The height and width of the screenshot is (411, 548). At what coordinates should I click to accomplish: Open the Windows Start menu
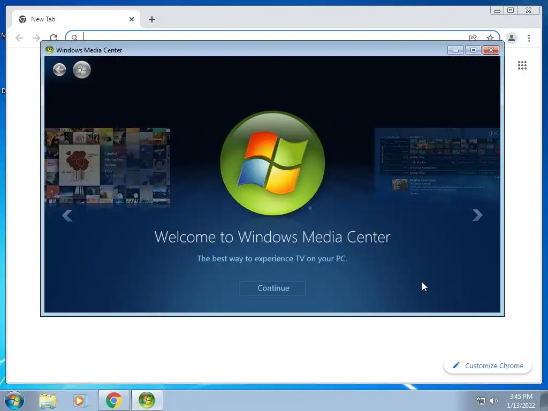pos(14,400)
